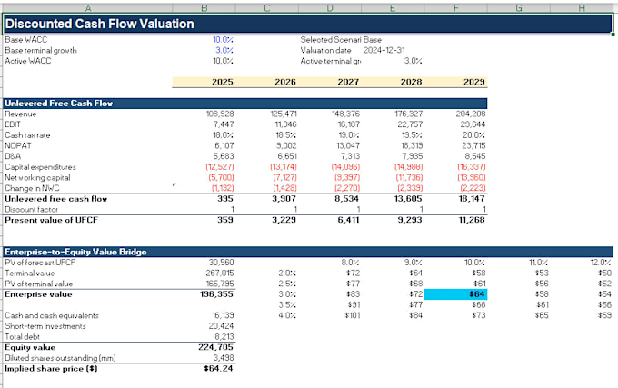Image resolution: width=618 pixels, height=388 pixels.
Task: Click the highlighted cyan $64 sensitivity cell
Action: pyautogui.click(x=455, y=294)
